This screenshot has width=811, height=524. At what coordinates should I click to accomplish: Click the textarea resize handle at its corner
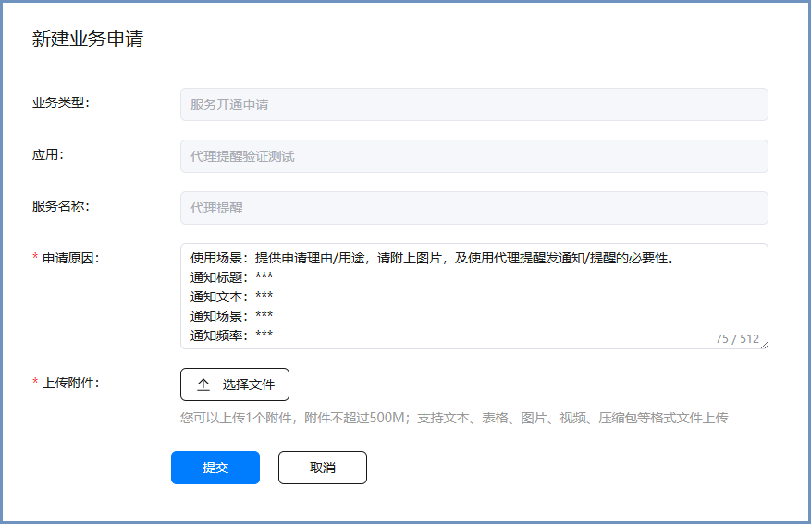764,345
